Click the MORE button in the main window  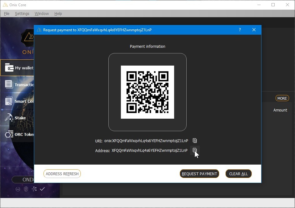282,98
